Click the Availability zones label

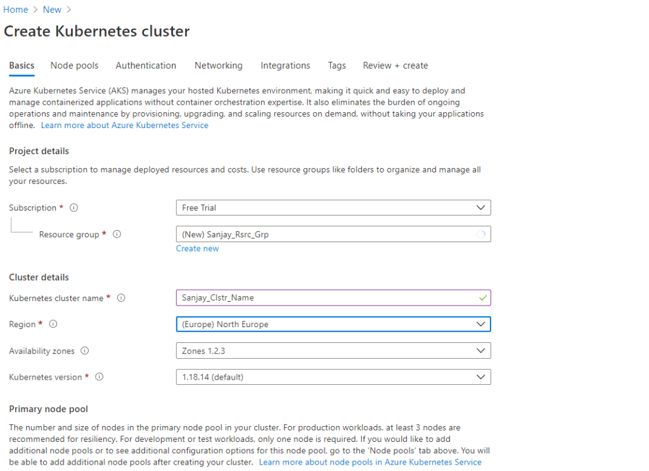(x=42, y=351)
